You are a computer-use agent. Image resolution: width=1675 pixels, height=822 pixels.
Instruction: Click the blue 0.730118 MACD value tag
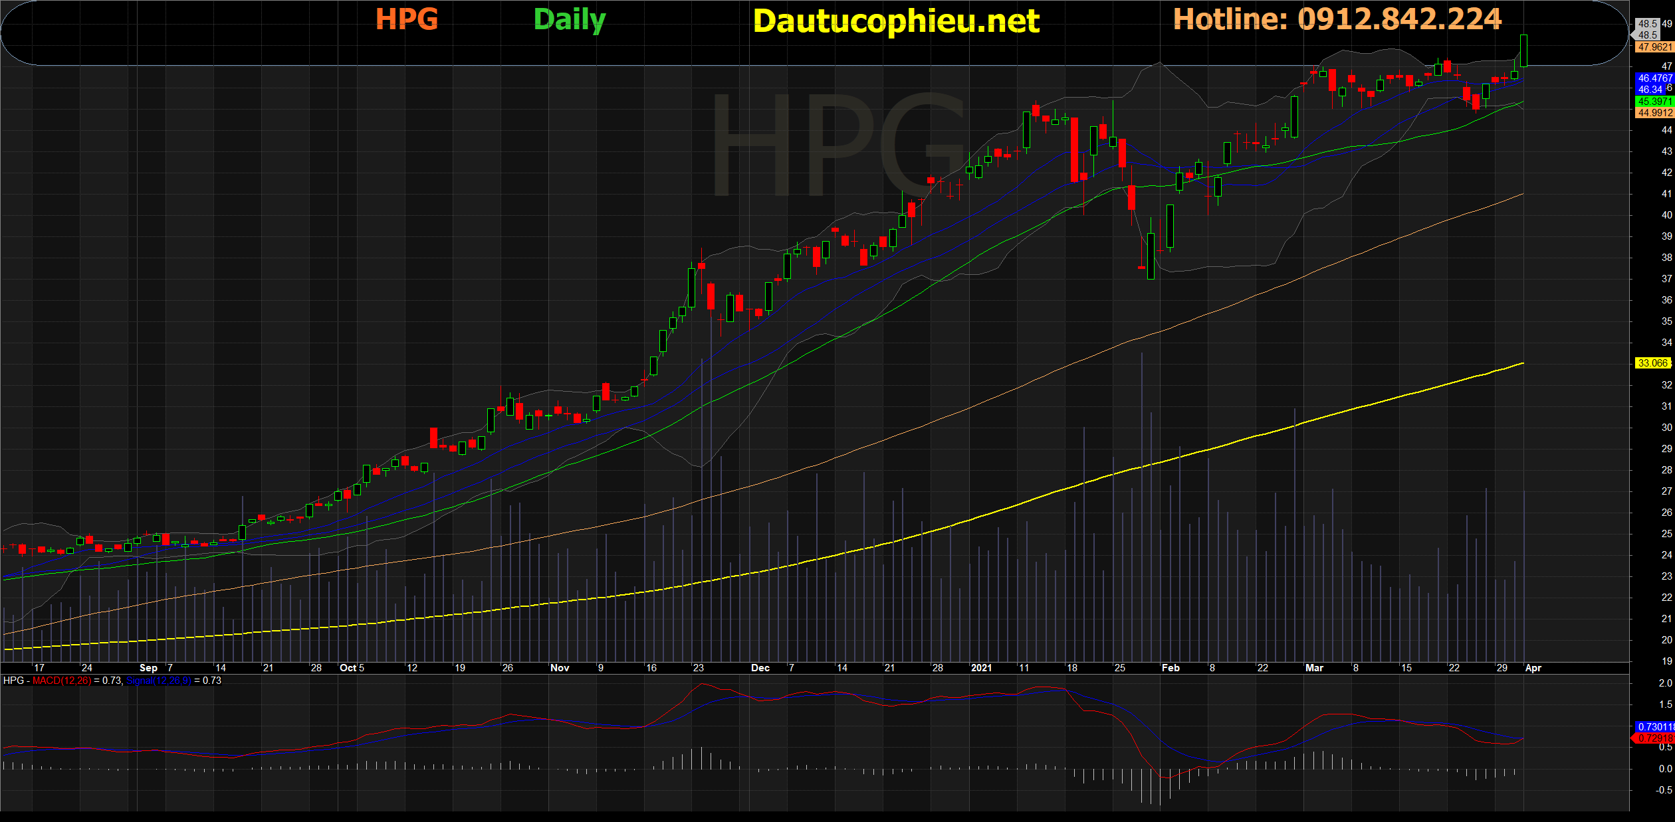1654,727
